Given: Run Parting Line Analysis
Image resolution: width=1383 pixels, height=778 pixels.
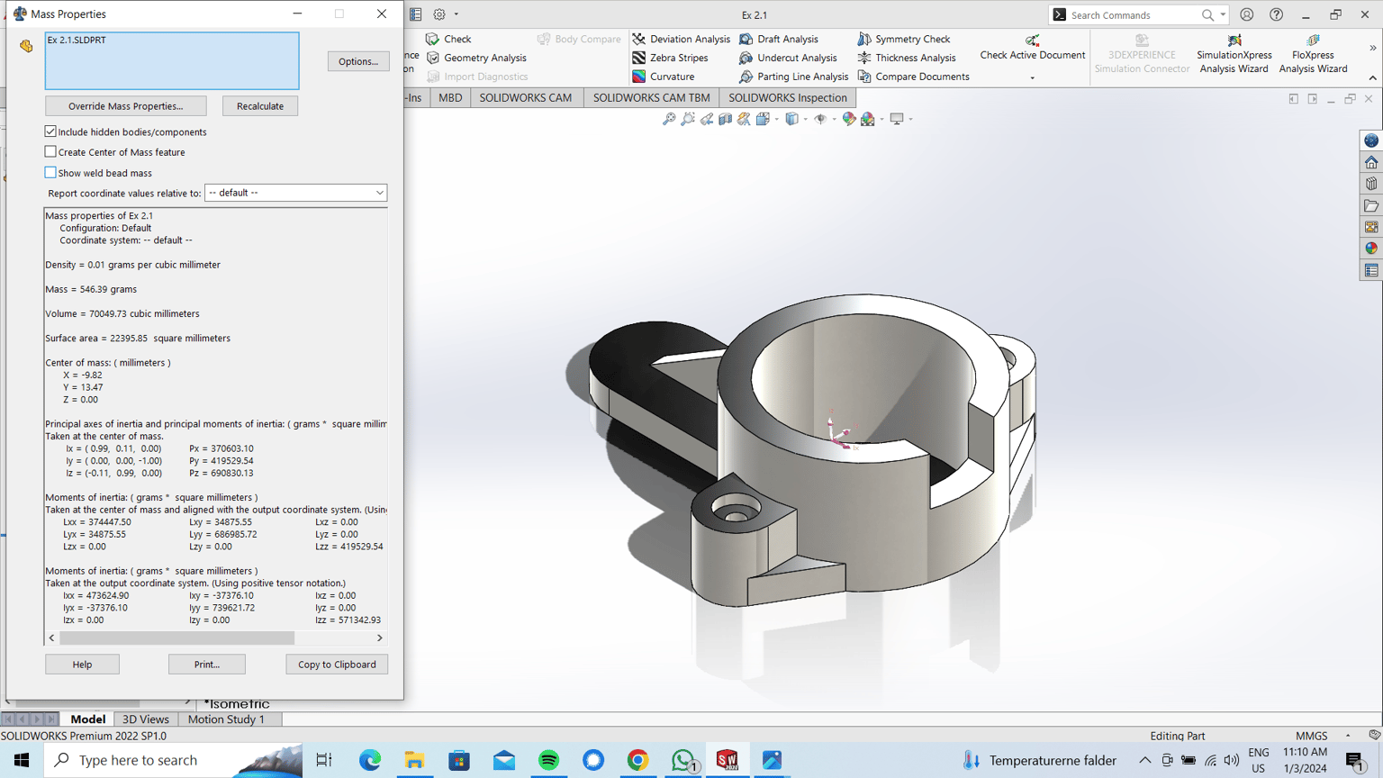Looking at the screenshot, I should pos(793,77).
